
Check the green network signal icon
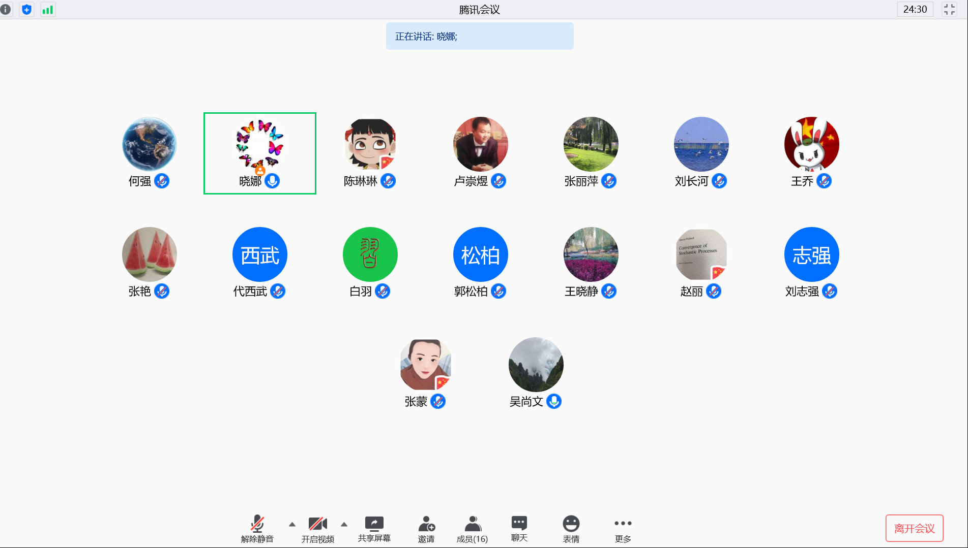pyautogui.click(x=48, y=10)
